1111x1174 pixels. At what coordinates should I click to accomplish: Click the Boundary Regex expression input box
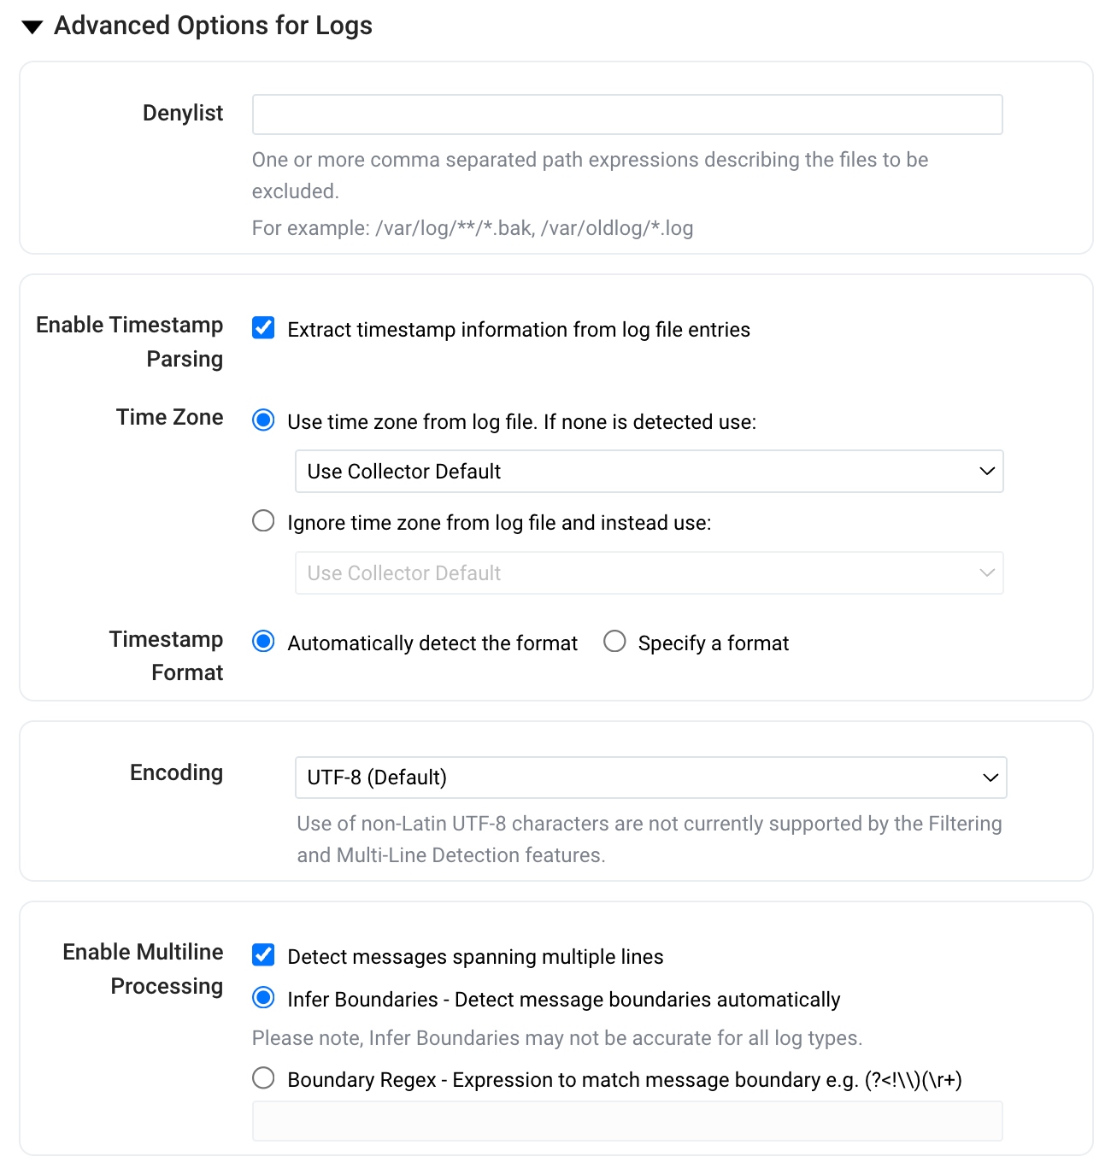[x=626, y=1120]
